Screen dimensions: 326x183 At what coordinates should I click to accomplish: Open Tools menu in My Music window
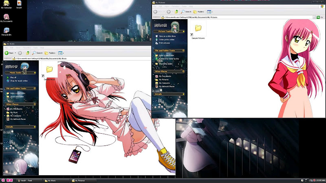pyautogui.click(x=35, y=48)
